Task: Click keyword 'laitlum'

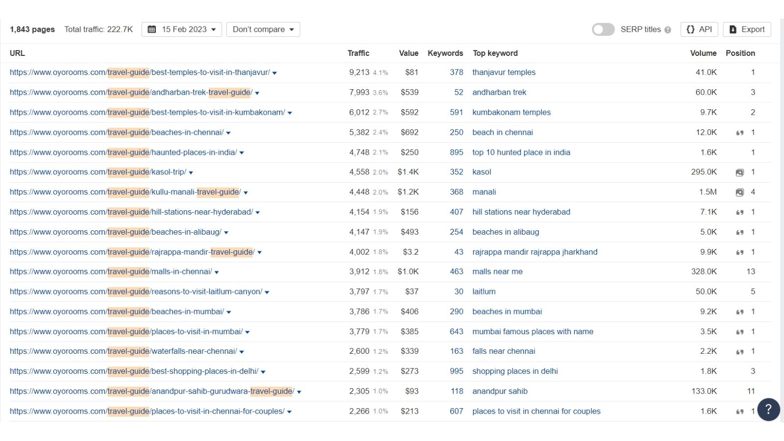Action: (484, 292)
